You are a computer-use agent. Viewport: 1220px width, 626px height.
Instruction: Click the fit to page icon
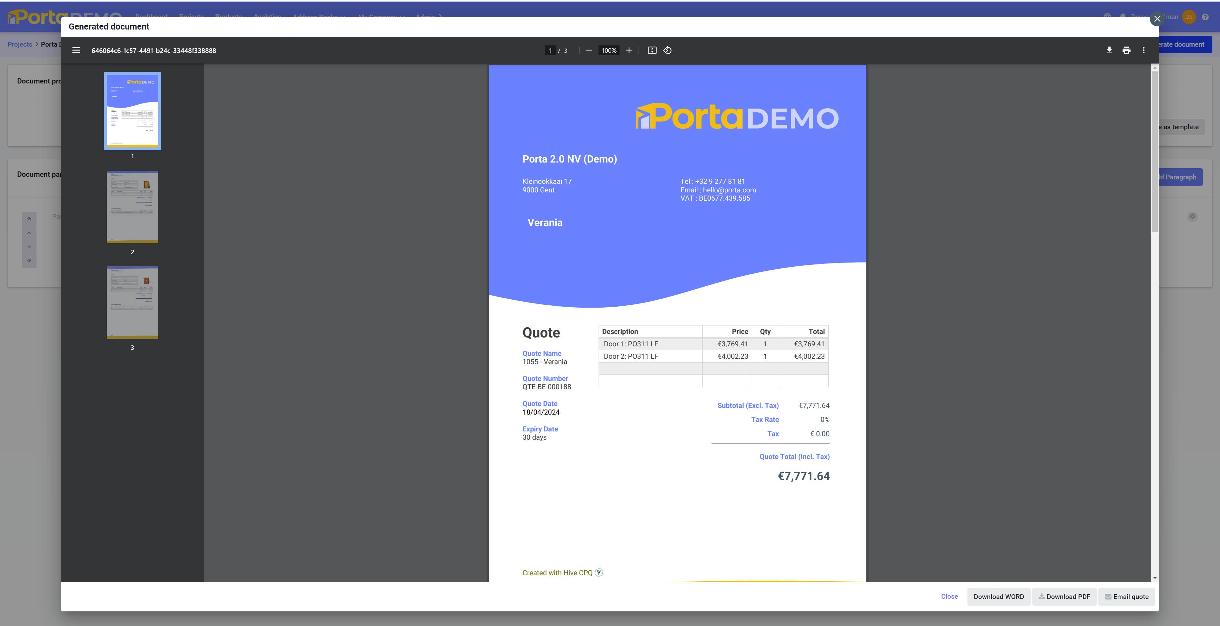[x=652, y=50]
